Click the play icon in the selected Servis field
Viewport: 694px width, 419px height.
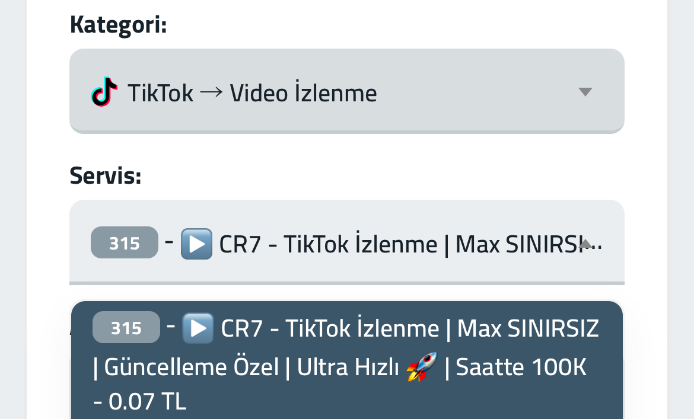click(x=196, y=244)
